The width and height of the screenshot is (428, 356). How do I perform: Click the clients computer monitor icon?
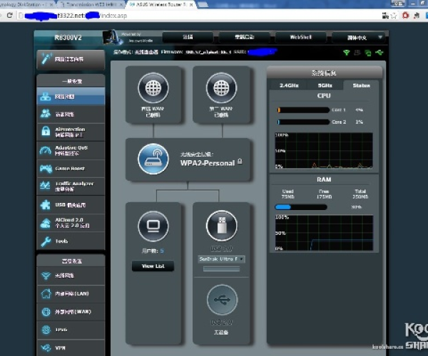153,226
